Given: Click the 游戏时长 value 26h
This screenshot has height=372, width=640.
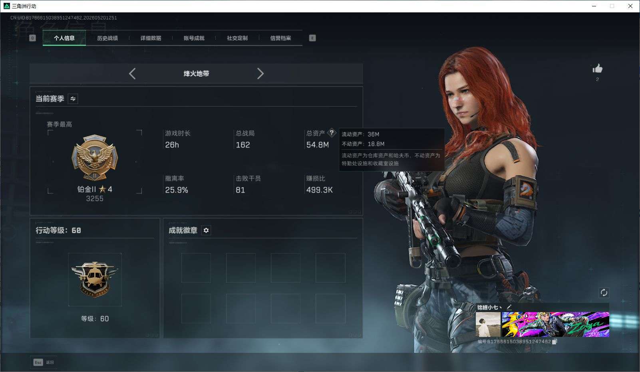Looking at the screenshot, I should (172, 145).
